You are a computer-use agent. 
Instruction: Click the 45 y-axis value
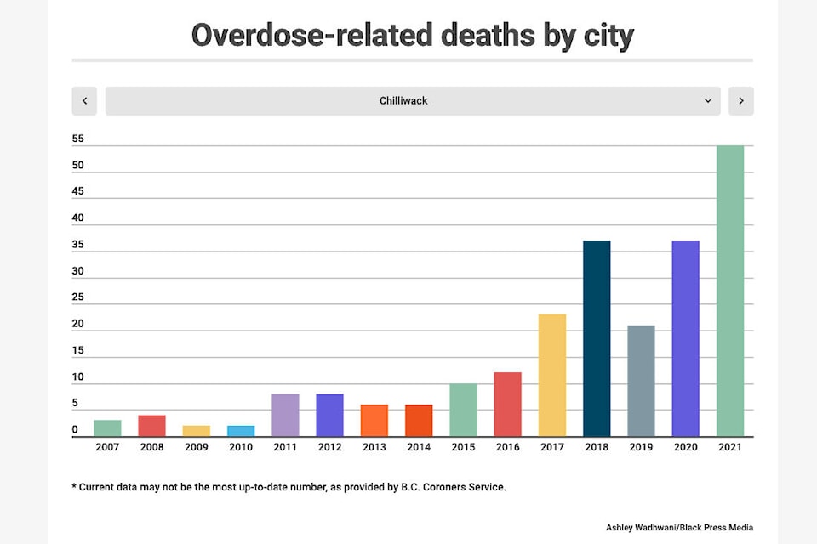77,191
